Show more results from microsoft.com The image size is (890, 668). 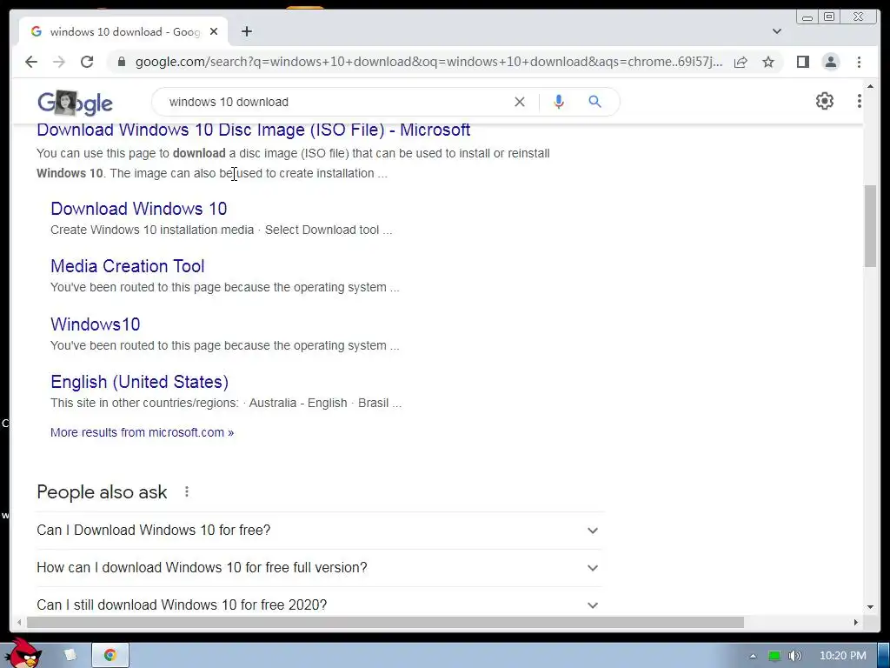[142, 432]
